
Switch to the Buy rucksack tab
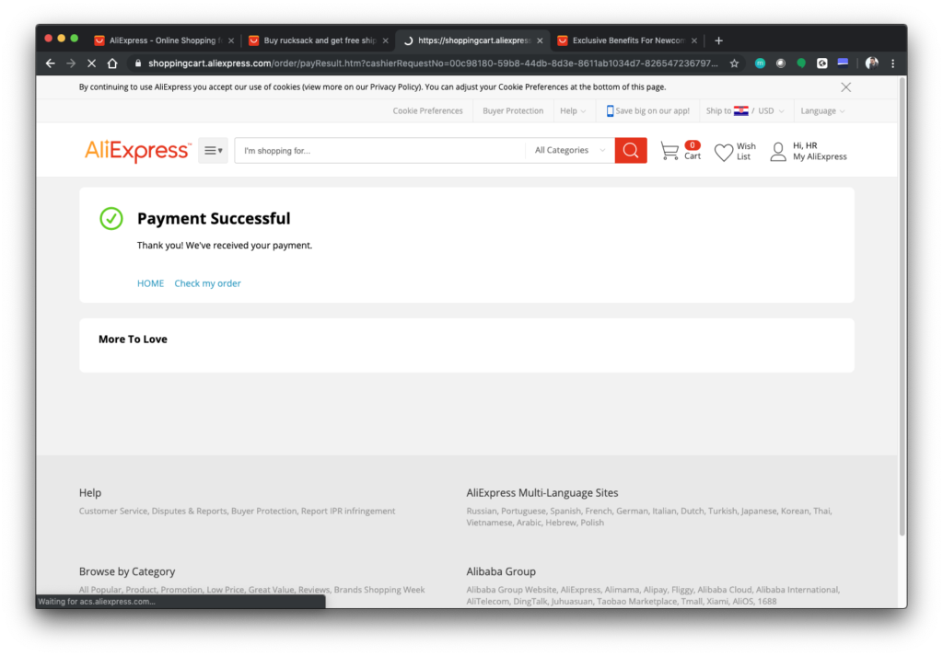click(x=313, y=40)
